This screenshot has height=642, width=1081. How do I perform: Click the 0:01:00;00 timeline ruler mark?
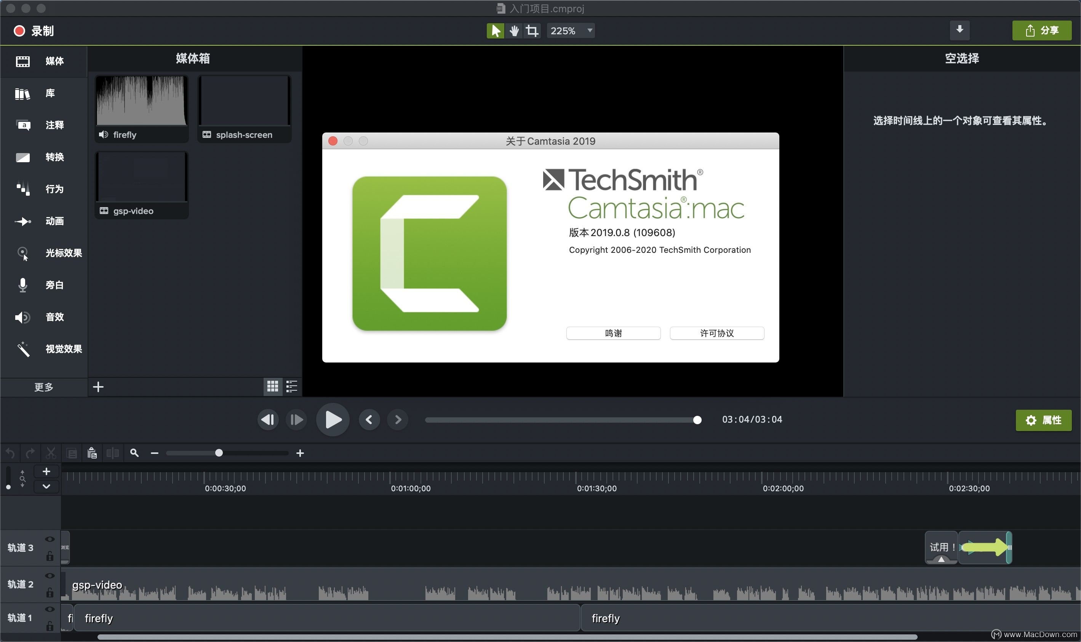point(411,489)
